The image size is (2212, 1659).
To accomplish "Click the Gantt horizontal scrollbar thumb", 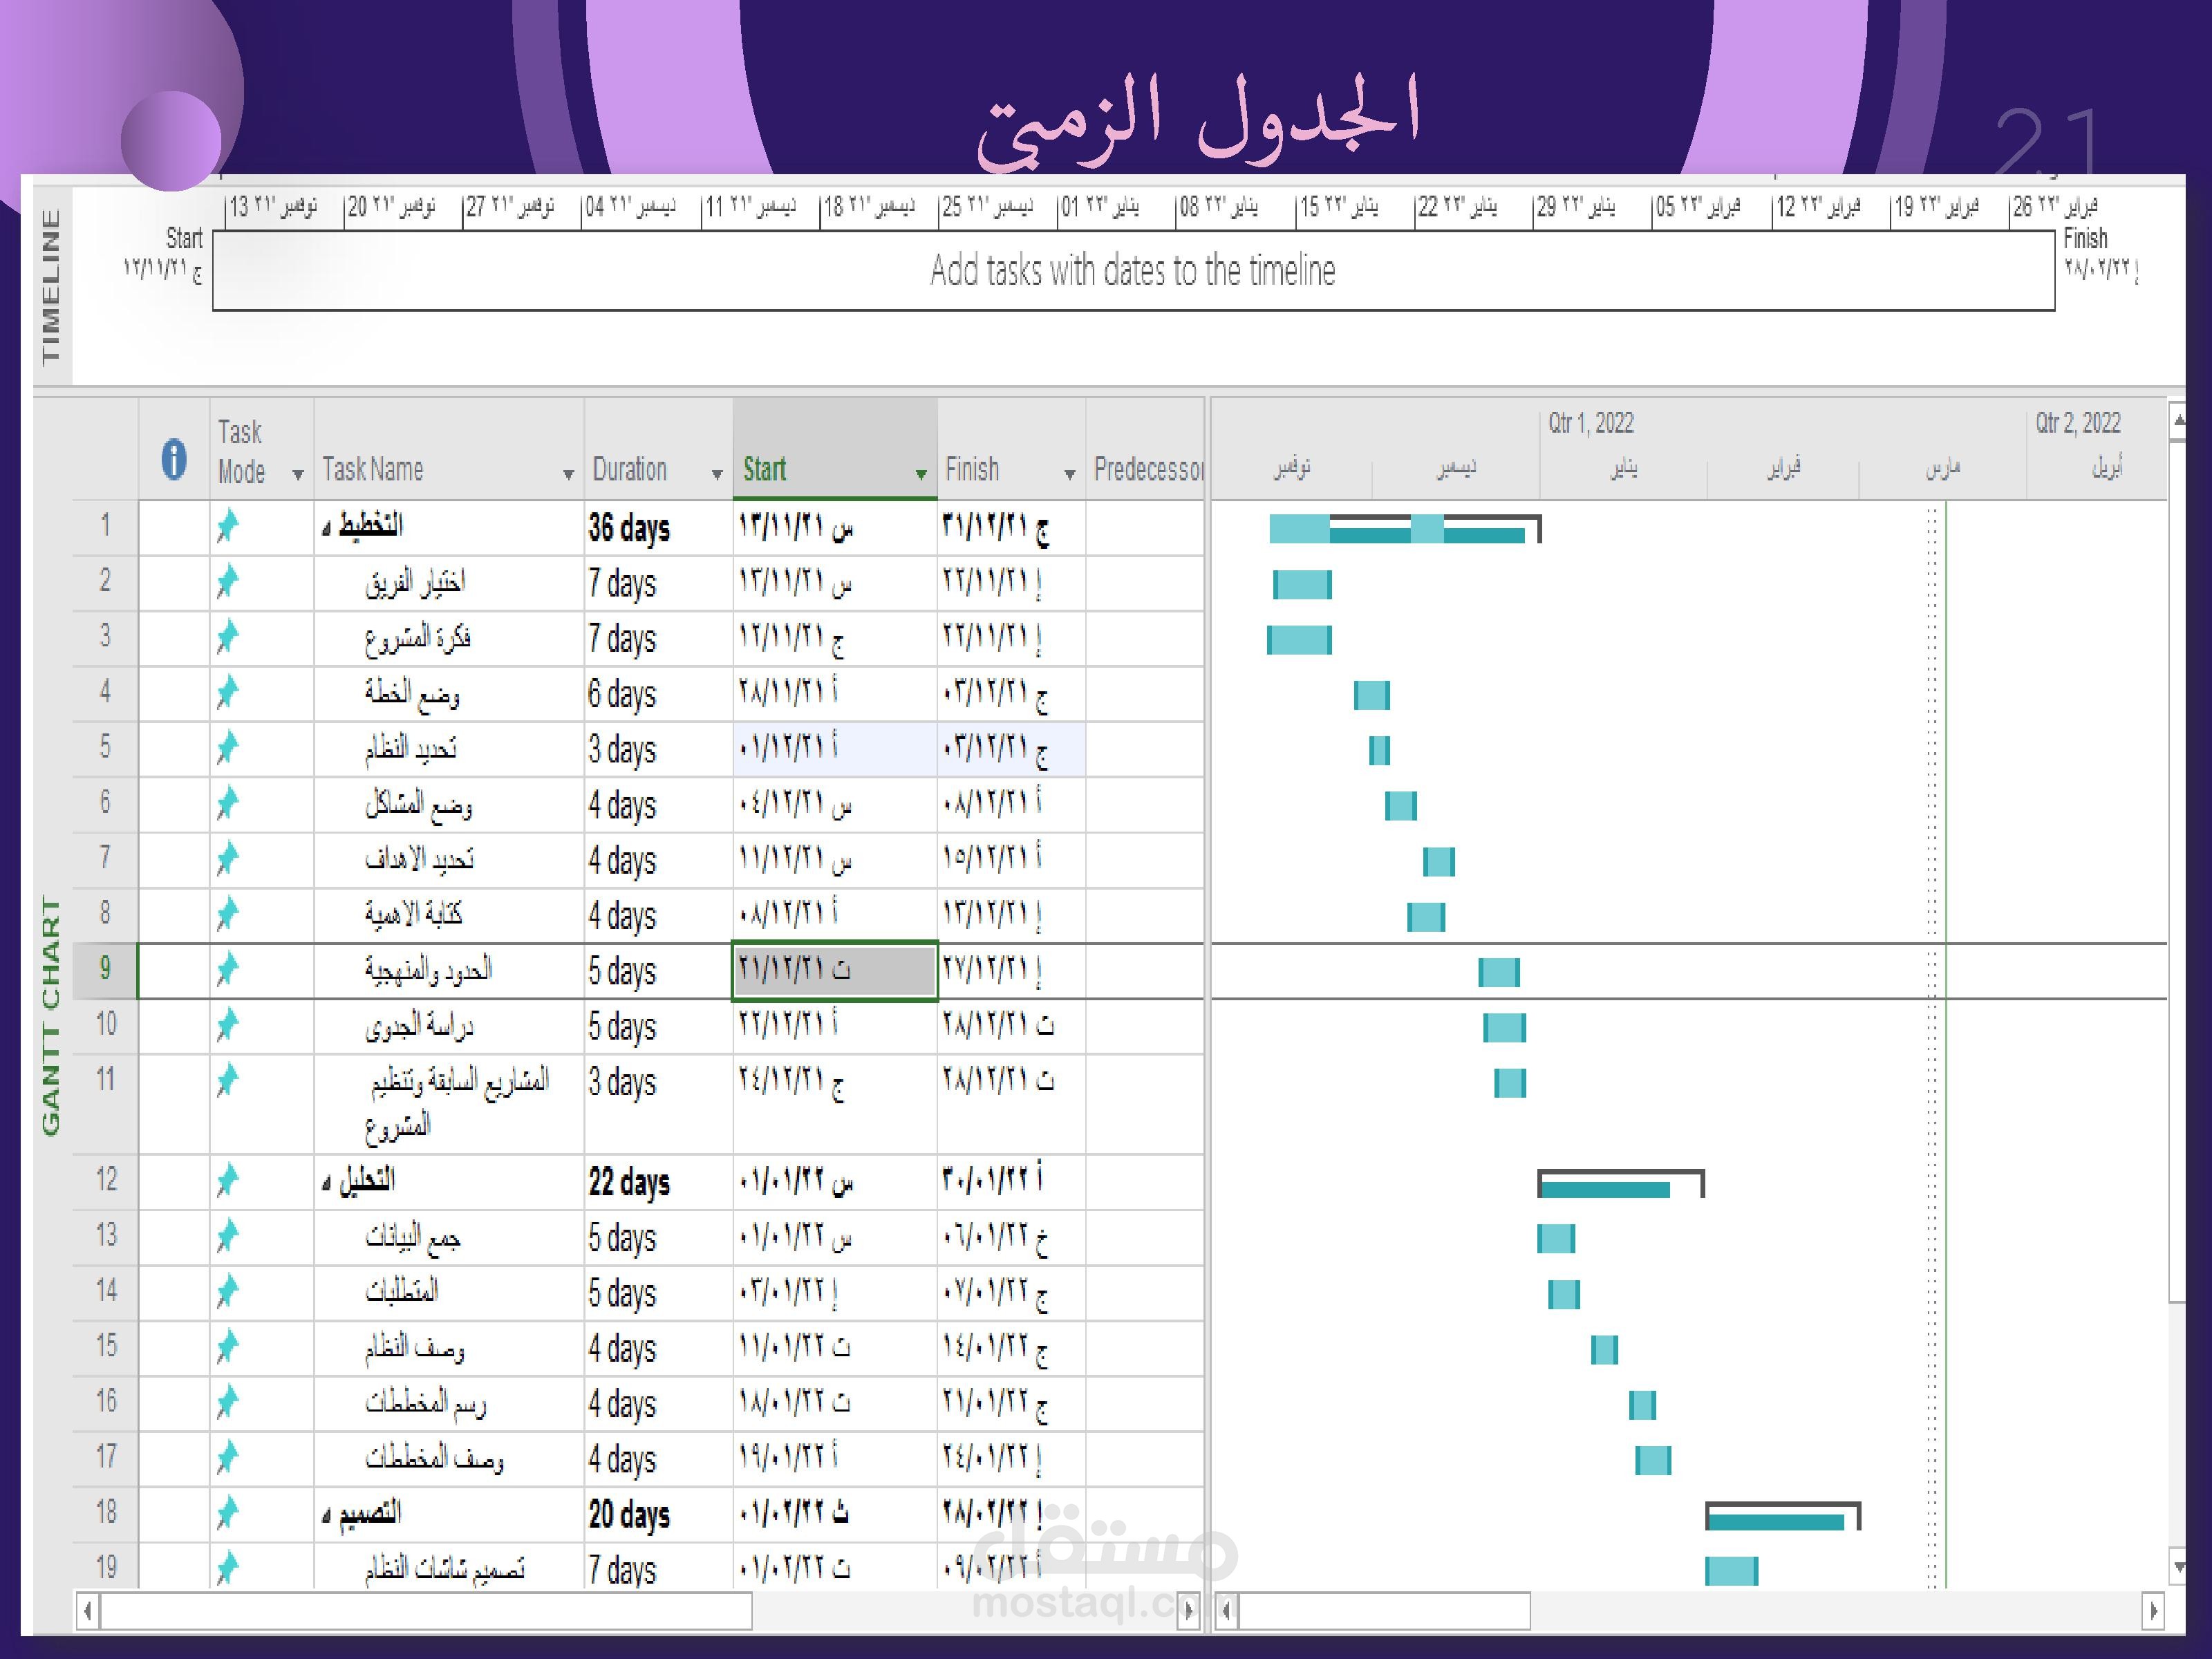I will (x=1385, y=1611).
